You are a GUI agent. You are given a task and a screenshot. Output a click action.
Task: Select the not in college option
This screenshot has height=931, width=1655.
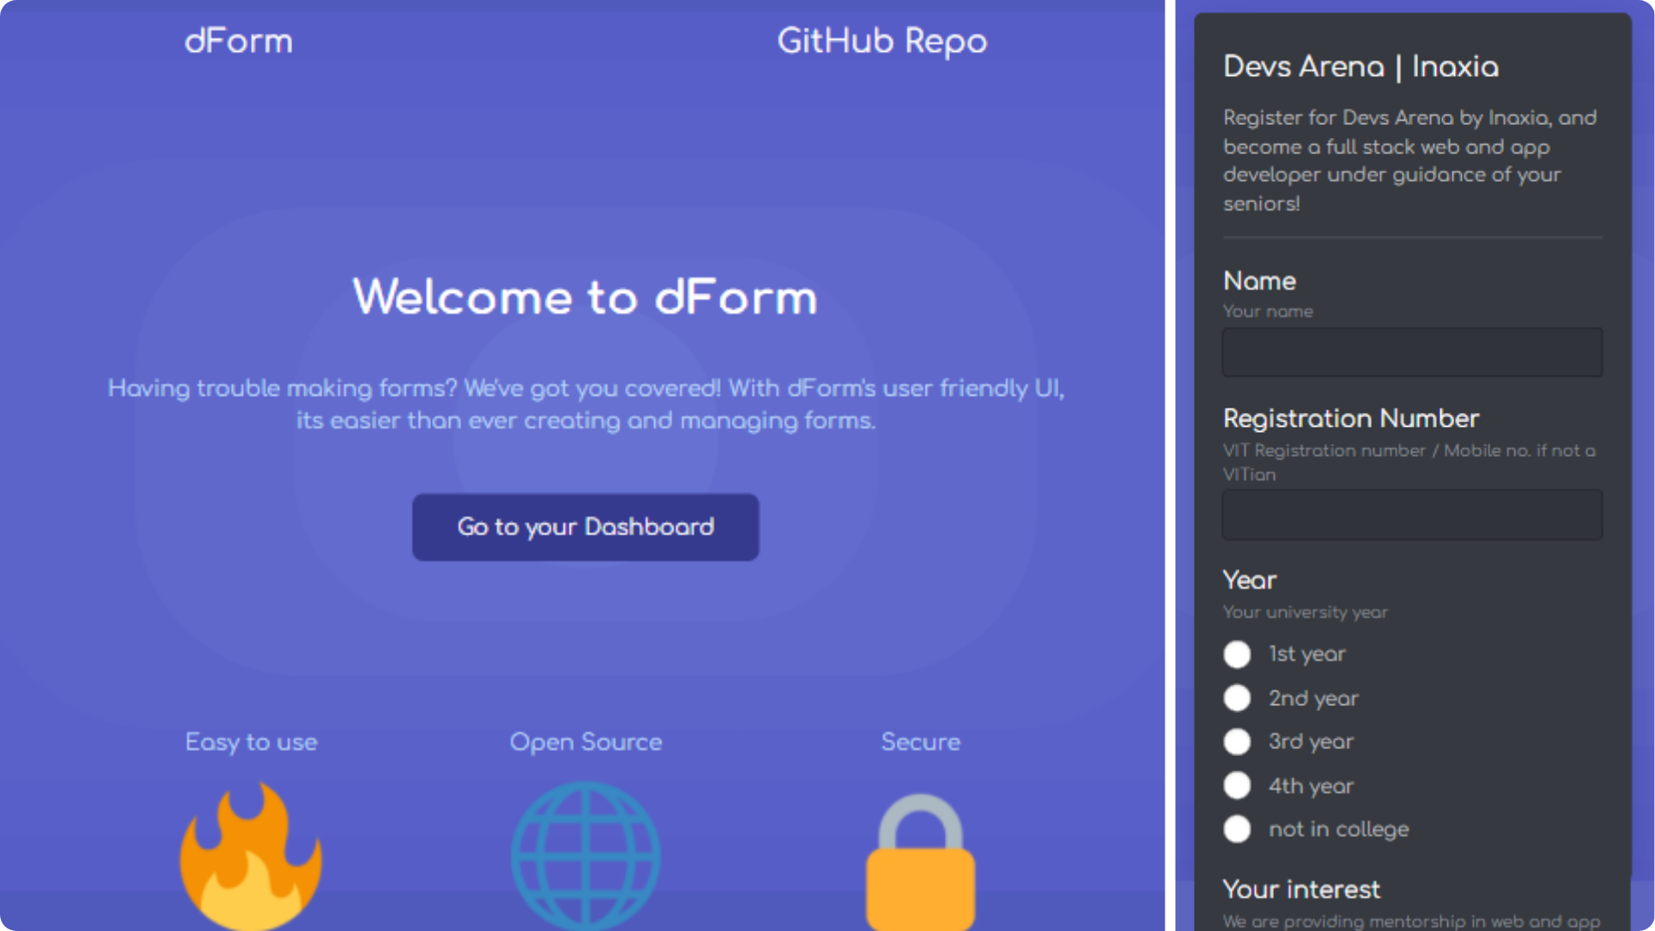(x=1237, y=829)
